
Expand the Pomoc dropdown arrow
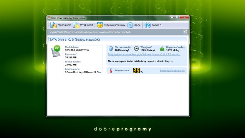coord(160,25)
